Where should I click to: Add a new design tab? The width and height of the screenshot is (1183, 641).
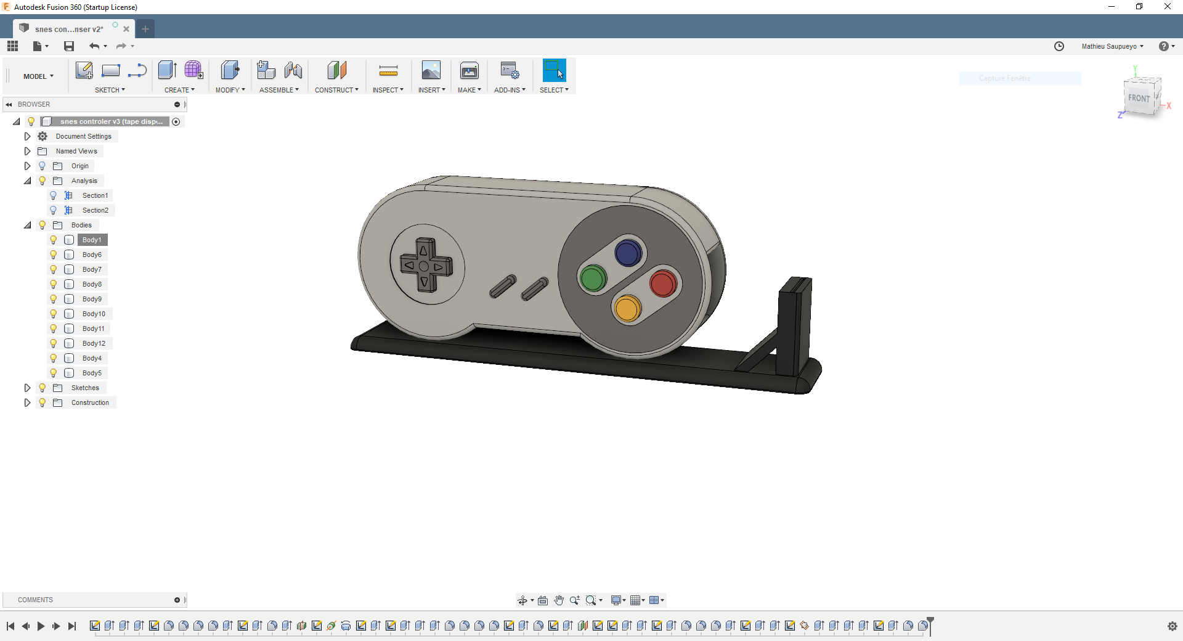click(145, 29)
